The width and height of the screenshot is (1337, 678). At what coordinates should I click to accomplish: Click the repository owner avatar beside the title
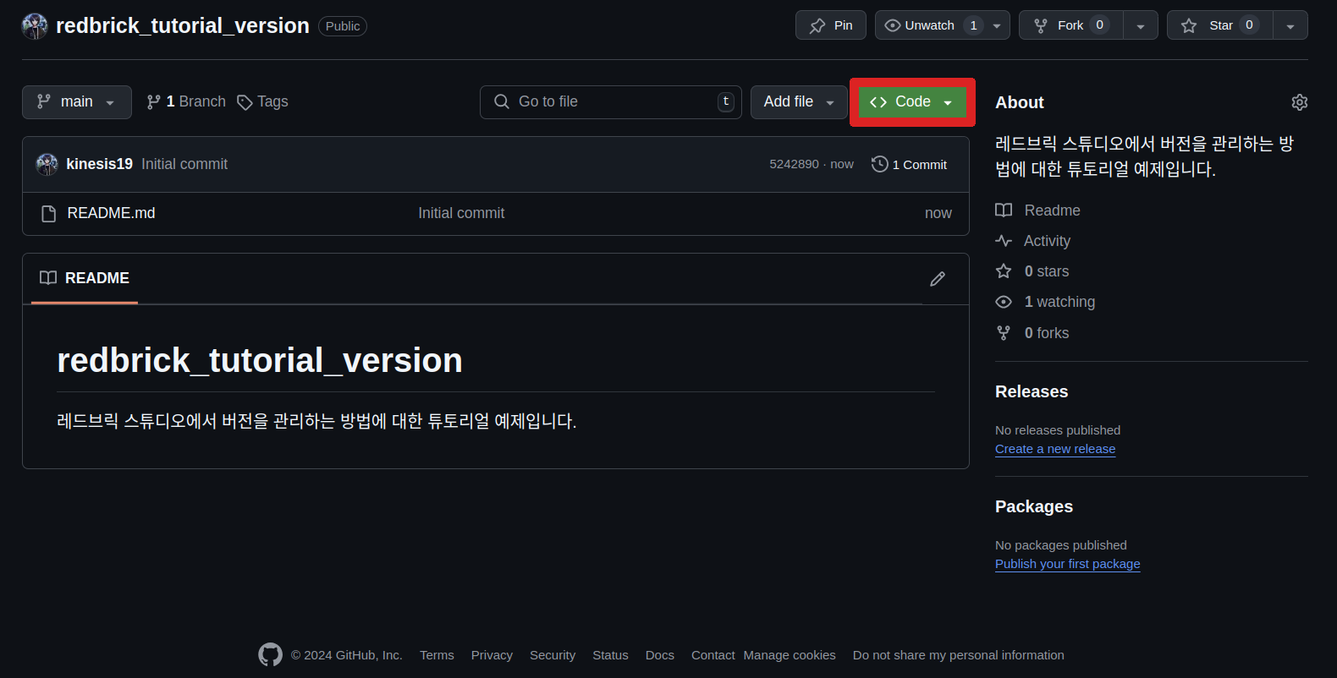pos(35,26)
